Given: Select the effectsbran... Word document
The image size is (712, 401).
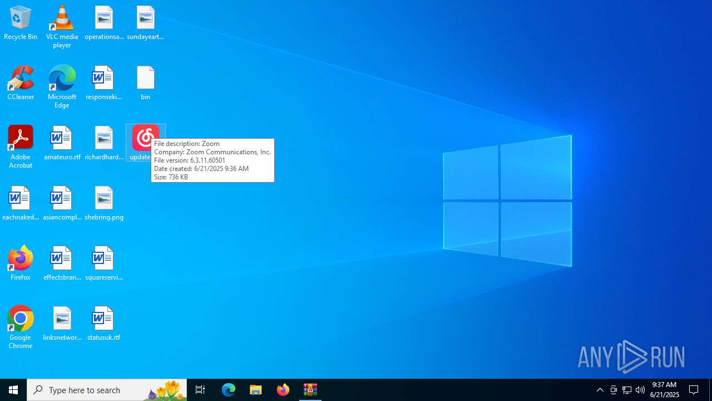Looking at the screenshot, I should pos(62,264).
